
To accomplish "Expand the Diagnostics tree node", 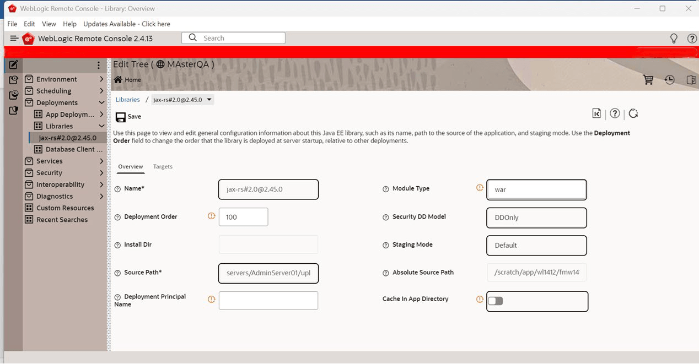I will (x=101, y=197).
